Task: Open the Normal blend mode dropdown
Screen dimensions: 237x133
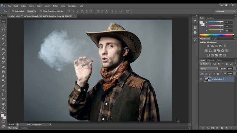Action: coord(209,69)
